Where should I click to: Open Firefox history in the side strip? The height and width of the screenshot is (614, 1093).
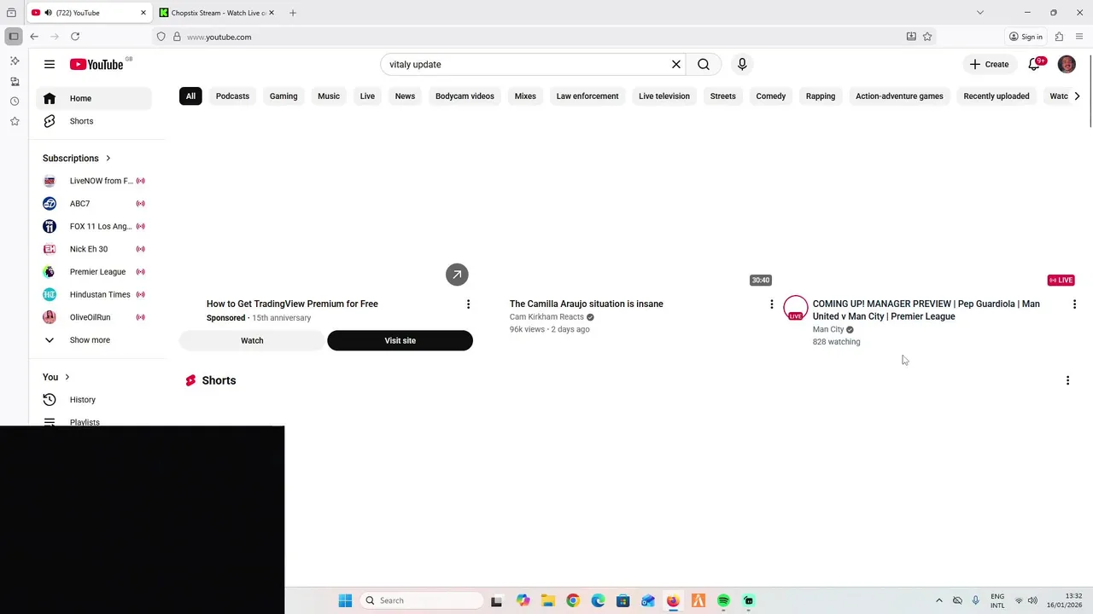click(15, 101)
